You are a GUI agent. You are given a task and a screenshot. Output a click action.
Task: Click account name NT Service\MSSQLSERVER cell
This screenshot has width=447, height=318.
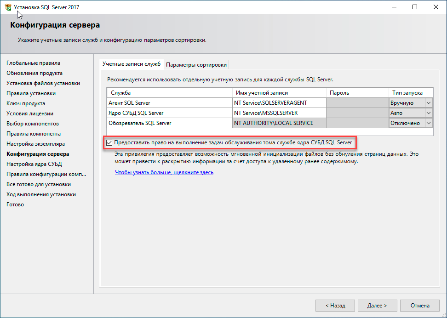pos(279,113)
